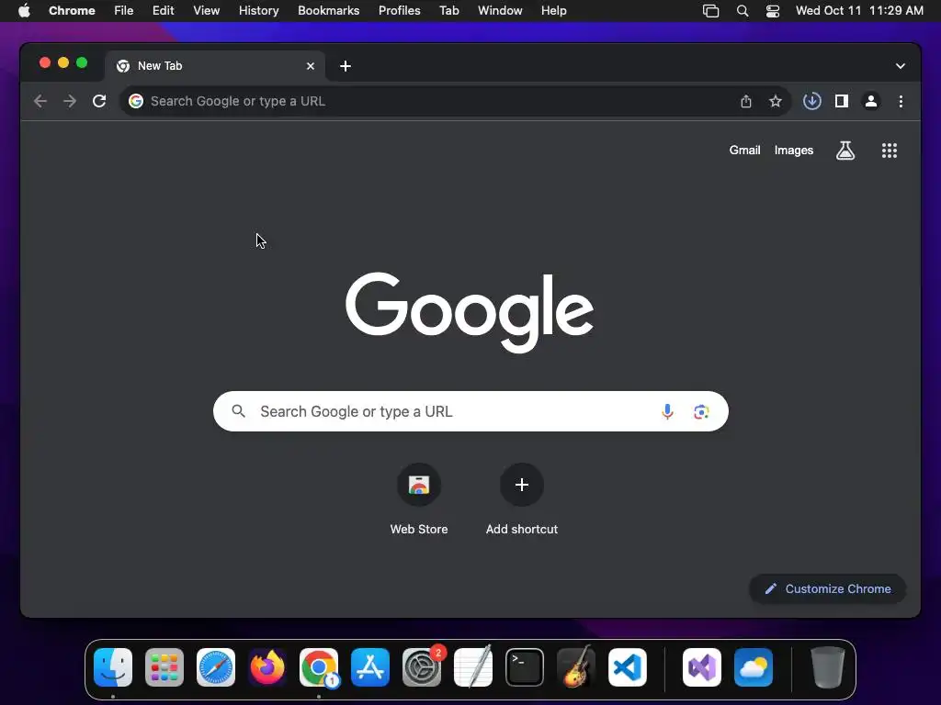Screen dimensions: 941x705
Task: Open System Settings from the Dock
Action: 421,667
